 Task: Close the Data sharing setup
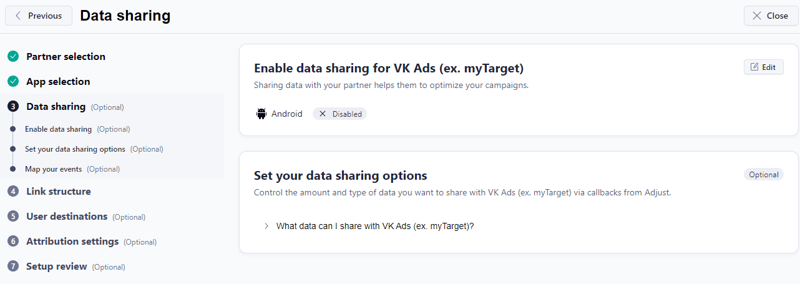click(771, 16)
